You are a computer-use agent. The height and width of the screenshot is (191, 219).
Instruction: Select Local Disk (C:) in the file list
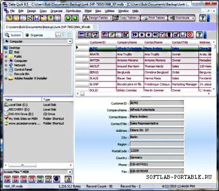click(18, 105)
